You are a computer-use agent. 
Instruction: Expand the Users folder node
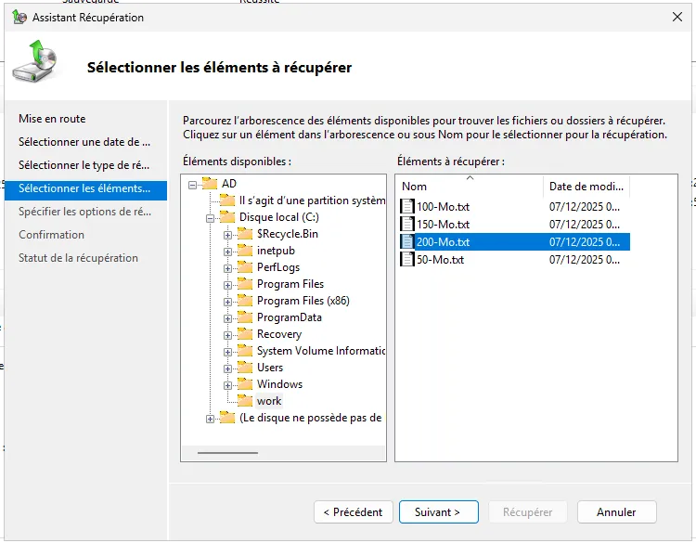click(x=227, y=368)
